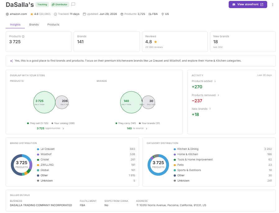Click the teal Global legend dot
The width and height of the screenshot is (279, 213).
point(38,170)
